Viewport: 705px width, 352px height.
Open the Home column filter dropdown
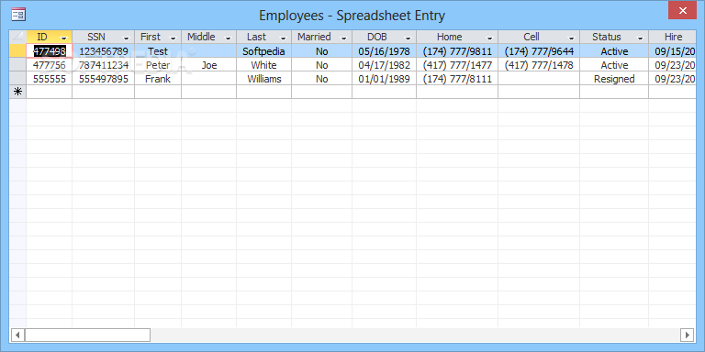click(x=489, y=38)
